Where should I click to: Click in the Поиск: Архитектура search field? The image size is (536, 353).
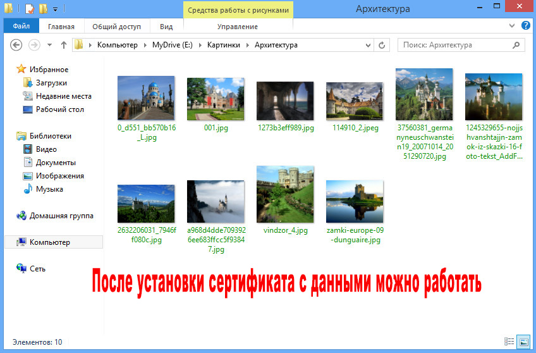coord(461,45)
